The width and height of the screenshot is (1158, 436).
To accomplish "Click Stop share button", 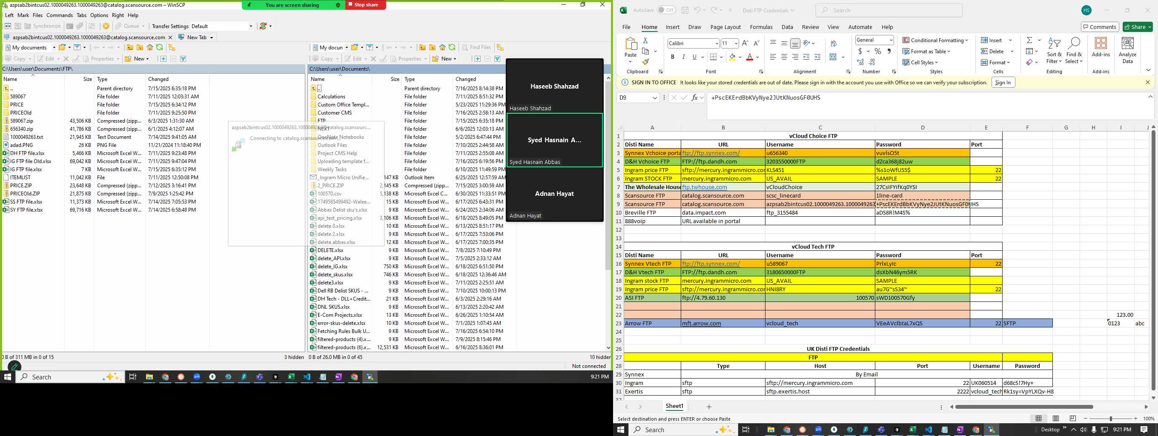I will pos(365,5).
